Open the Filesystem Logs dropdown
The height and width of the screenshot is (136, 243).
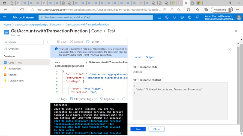83,99
